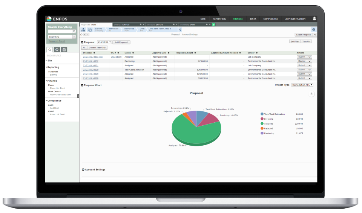Click the pin dot on Settings ENFOS tab
Viewport: 362px width, 213px height.
point(140,24)
